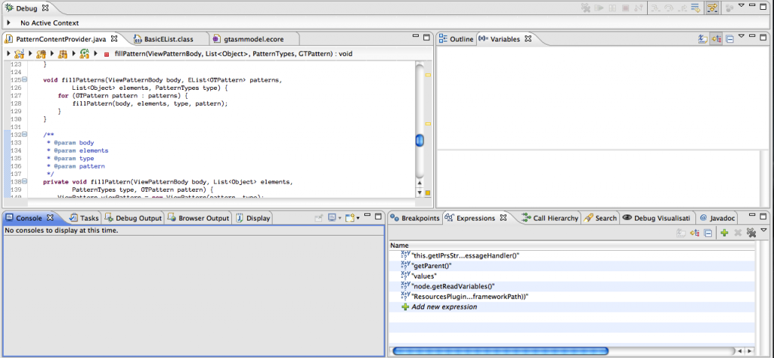Screen dimensions: 774x358
Task: Click the Step Into icon
Action: (x=656, y=8)
